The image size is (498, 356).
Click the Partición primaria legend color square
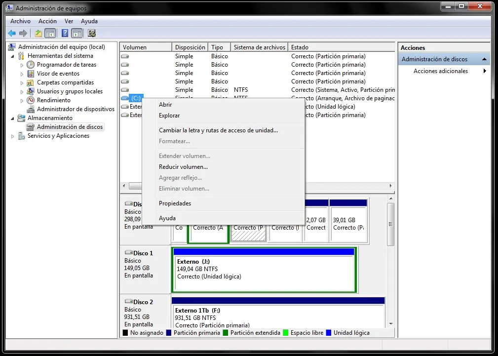[x=169, y=333]
